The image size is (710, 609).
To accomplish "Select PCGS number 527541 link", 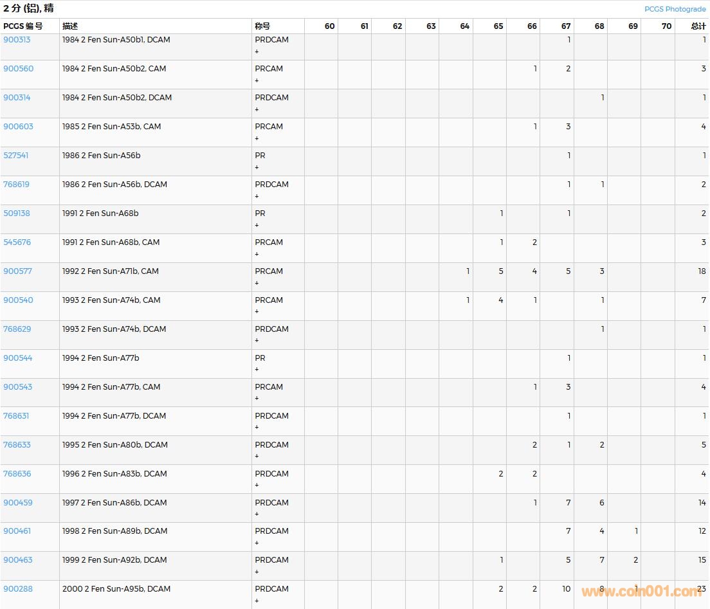I will [16, 156].
